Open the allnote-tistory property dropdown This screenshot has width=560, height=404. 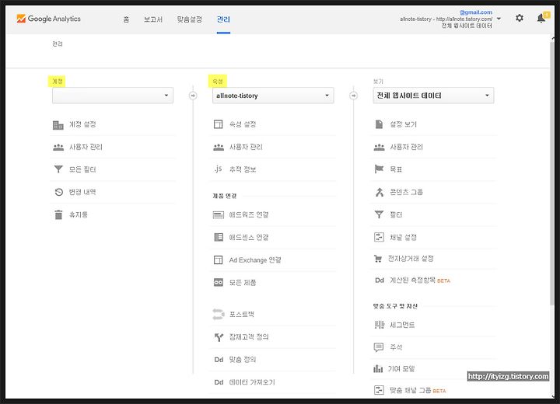tap(273, 96)
